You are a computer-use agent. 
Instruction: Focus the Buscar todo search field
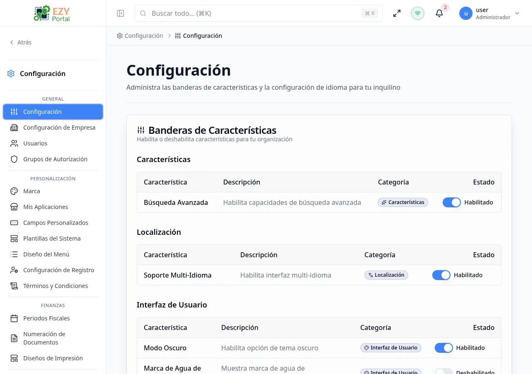tap(259, 13)
